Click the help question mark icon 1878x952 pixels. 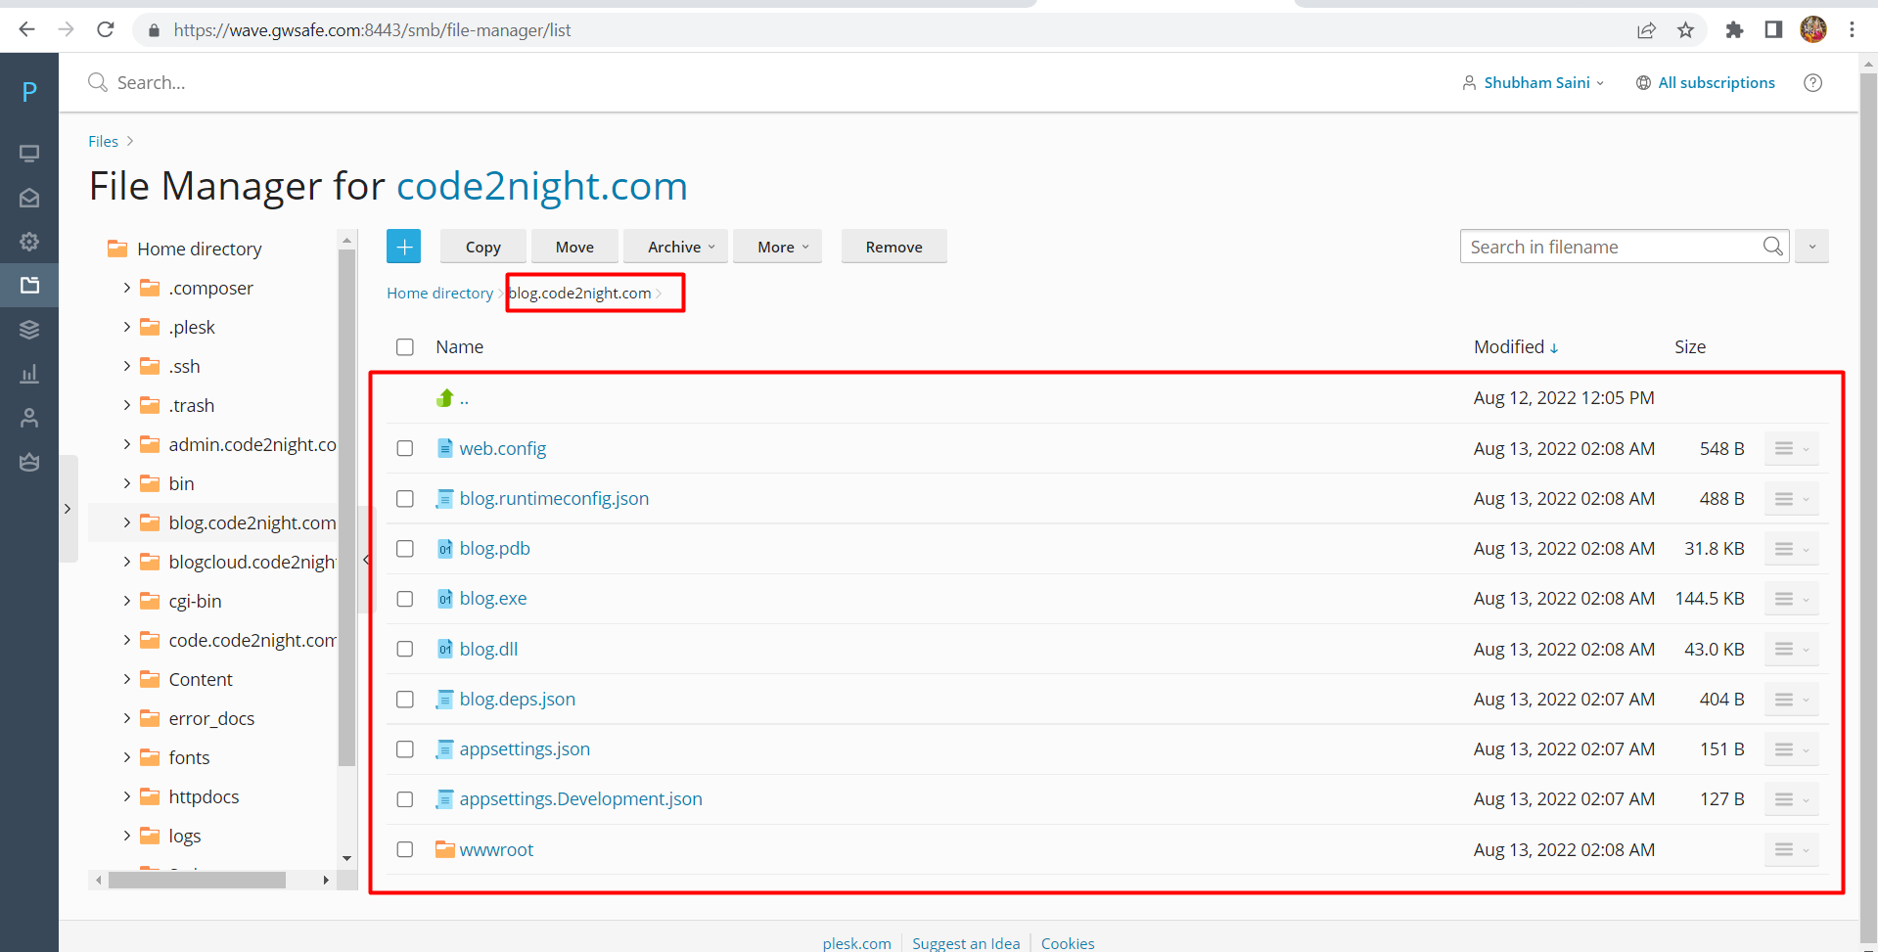tap(1812, 83)
